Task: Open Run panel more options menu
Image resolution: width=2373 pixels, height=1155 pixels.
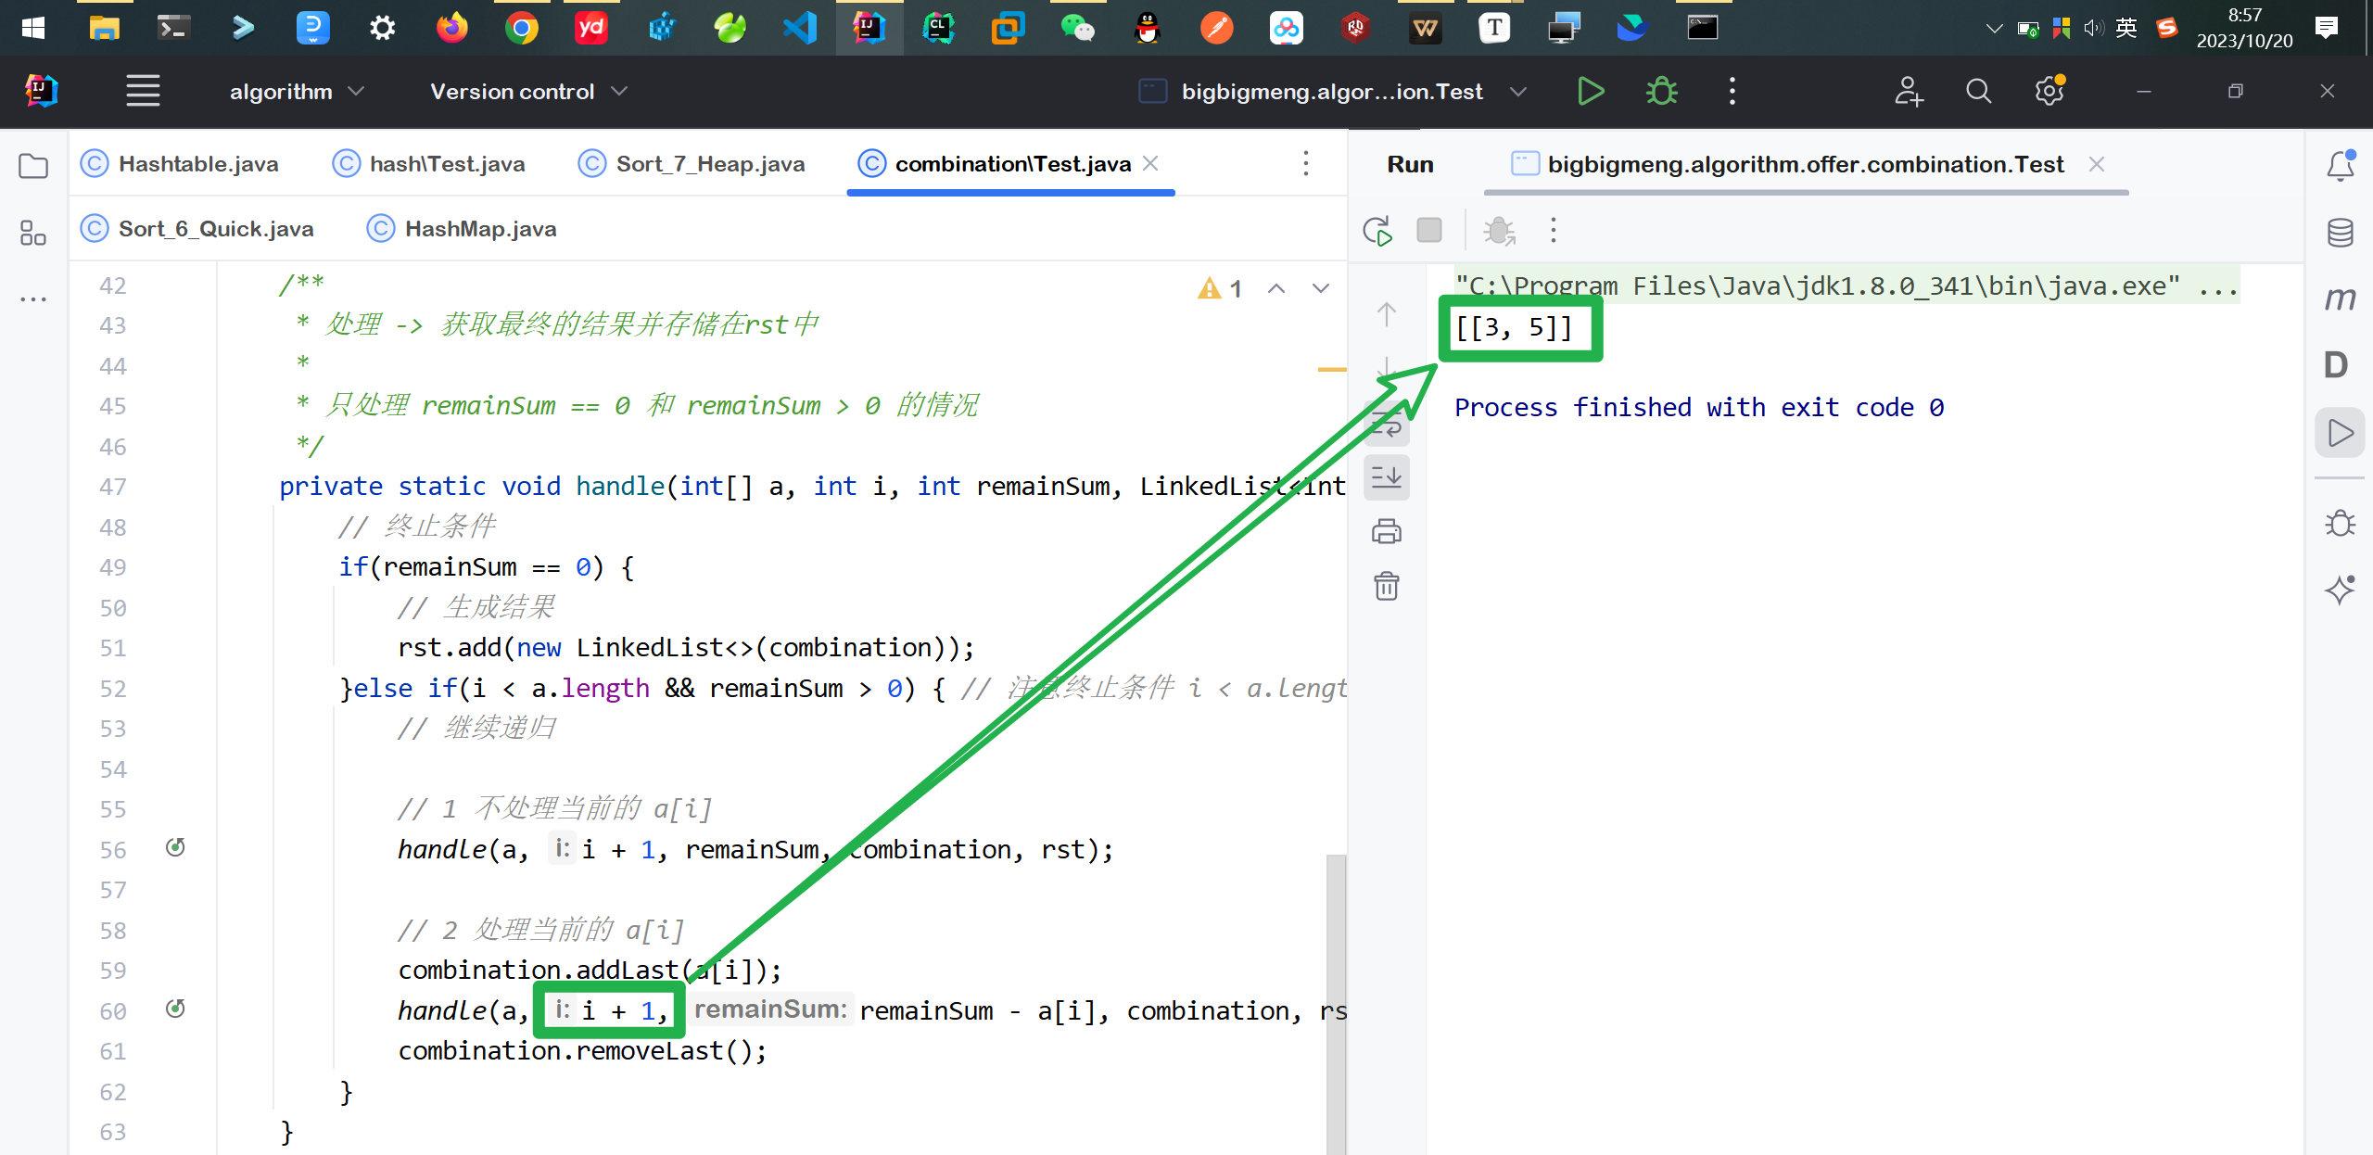Action: click(x=1554, y=230)
